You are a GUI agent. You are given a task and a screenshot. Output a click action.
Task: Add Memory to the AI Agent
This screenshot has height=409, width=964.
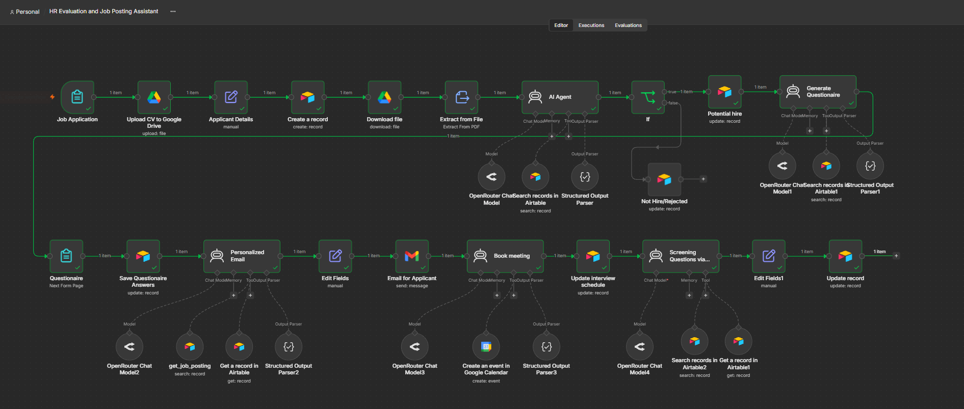[552, 136]
